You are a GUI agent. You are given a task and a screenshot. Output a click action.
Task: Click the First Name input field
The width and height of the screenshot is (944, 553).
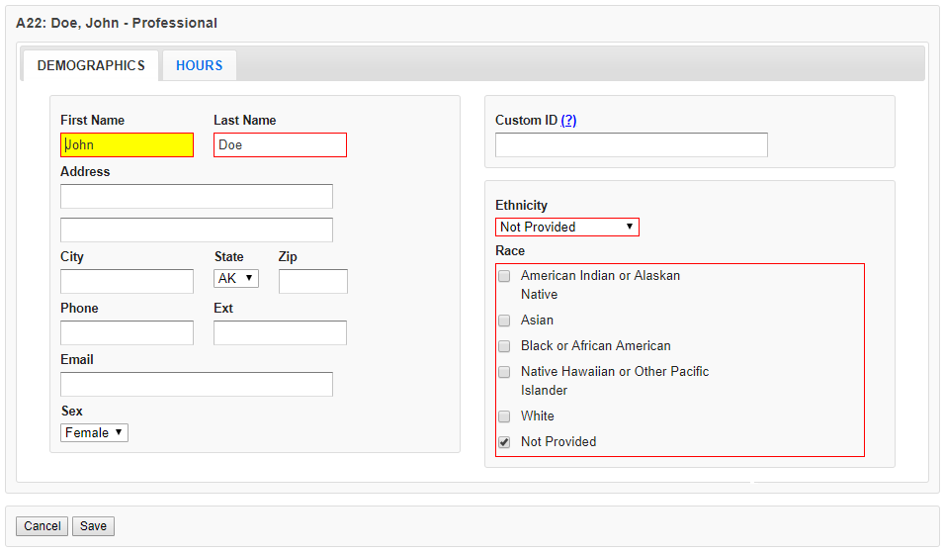click(127, 145)
